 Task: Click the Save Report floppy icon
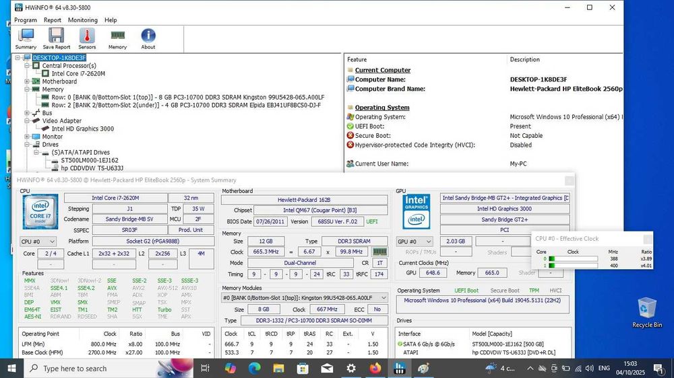(57, 38)
